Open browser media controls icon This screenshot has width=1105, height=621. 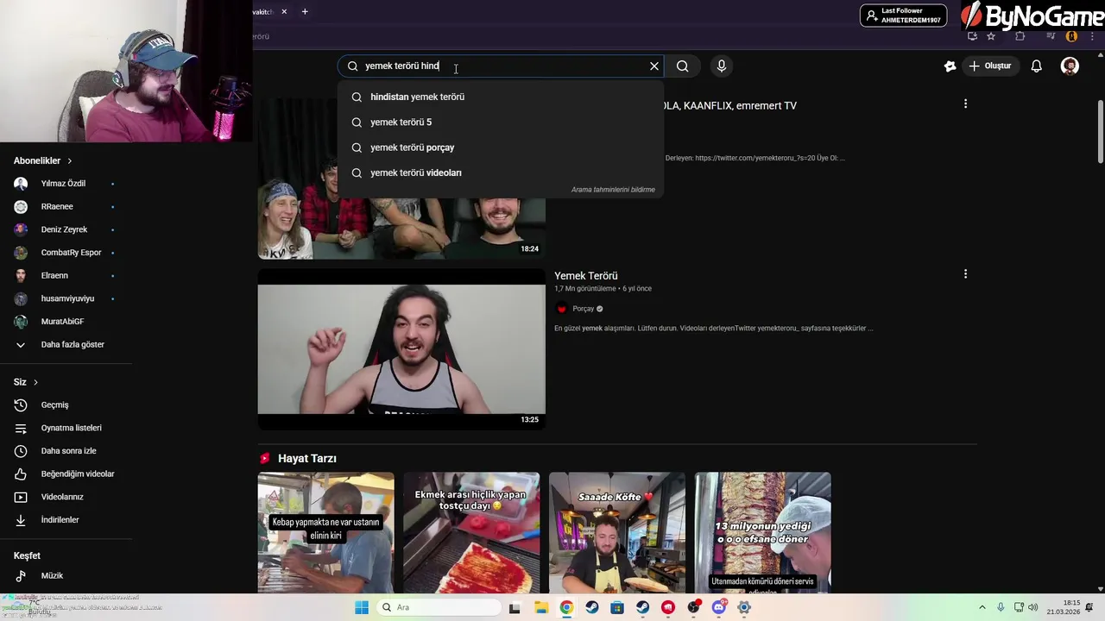click(x=1051, y=36)
